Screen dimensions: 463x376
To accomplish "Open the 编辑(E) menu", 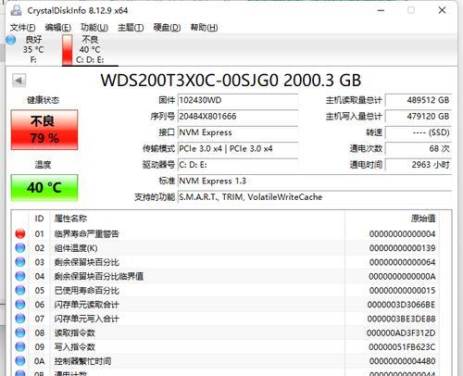I will [57, 28].
